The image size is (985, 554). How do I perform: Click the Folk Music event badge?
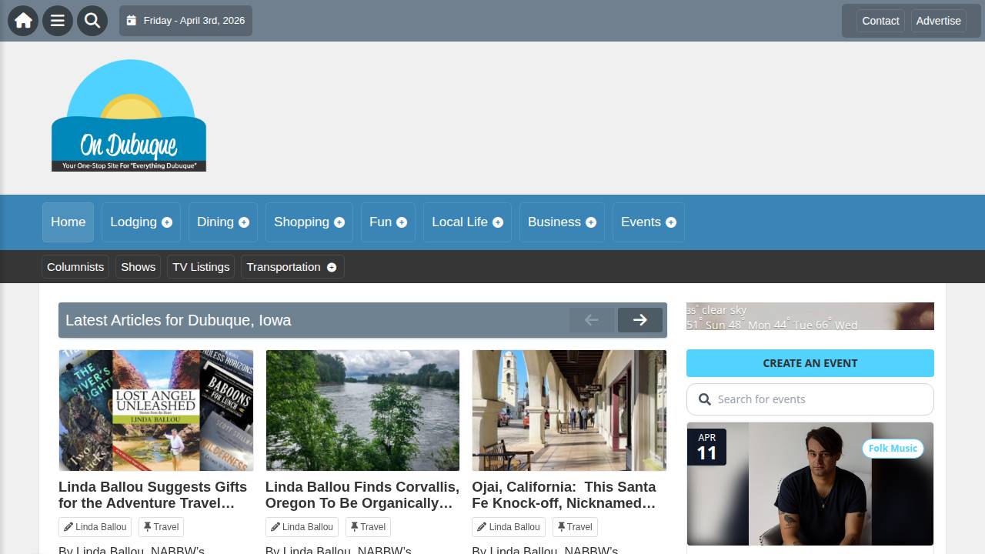pos(893,449)
